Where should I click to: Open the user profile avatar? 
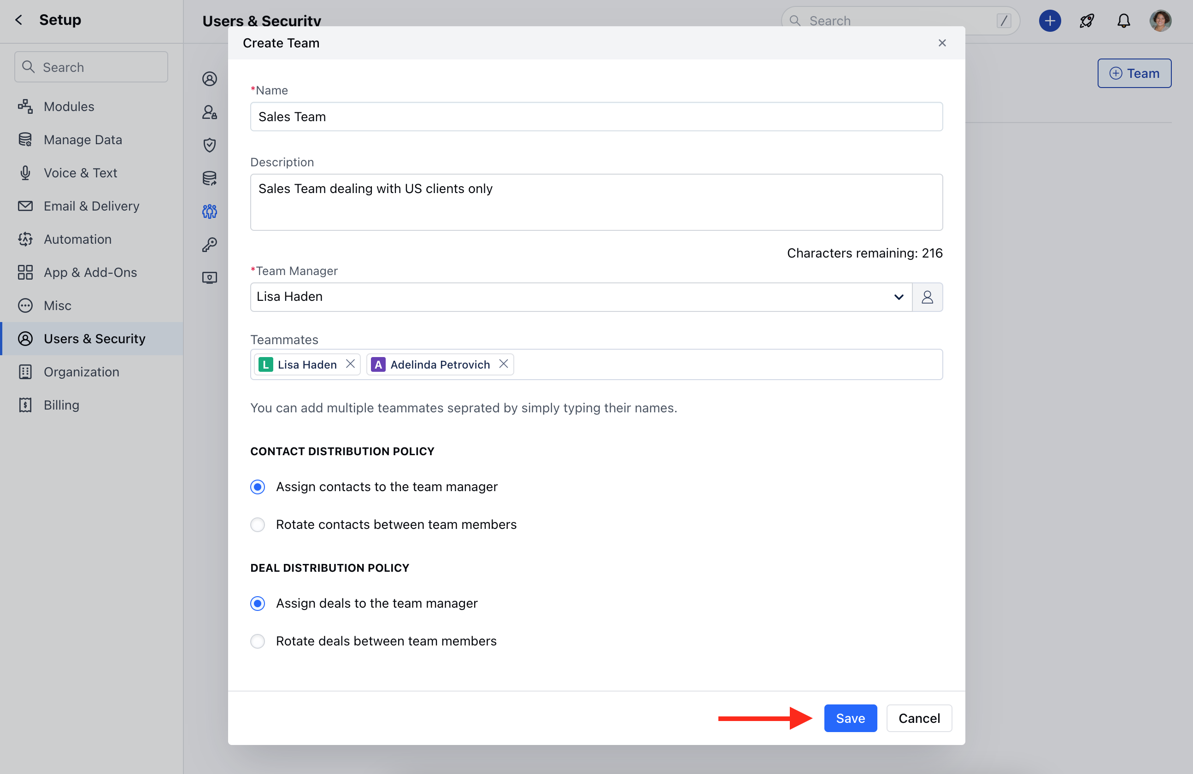pos(1160,21)
